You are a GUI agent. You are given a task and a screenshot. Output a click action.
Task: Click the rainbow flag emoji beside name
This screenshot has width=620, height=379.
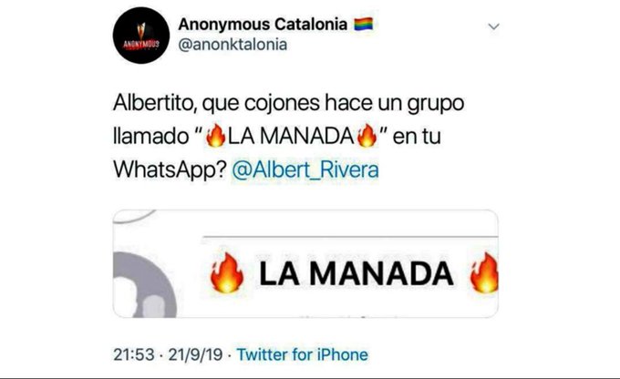pyautogui.click(x=364, y=25)
